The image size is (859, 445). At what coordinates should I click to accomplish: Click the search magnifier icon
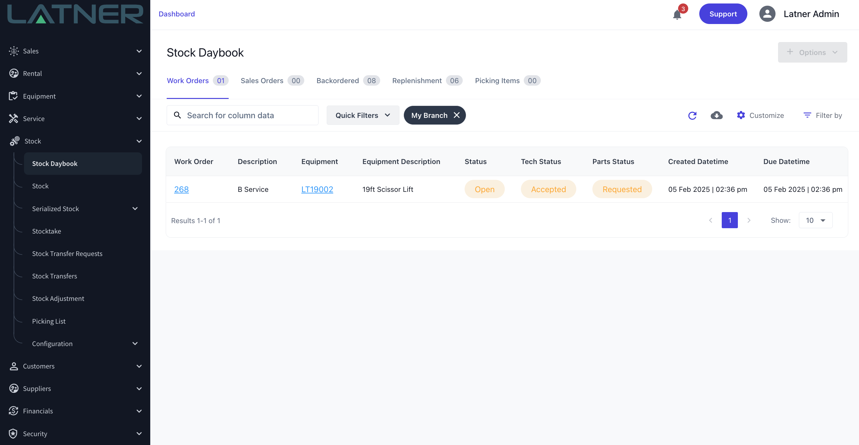pyautogui.click(x=177, y=115)
